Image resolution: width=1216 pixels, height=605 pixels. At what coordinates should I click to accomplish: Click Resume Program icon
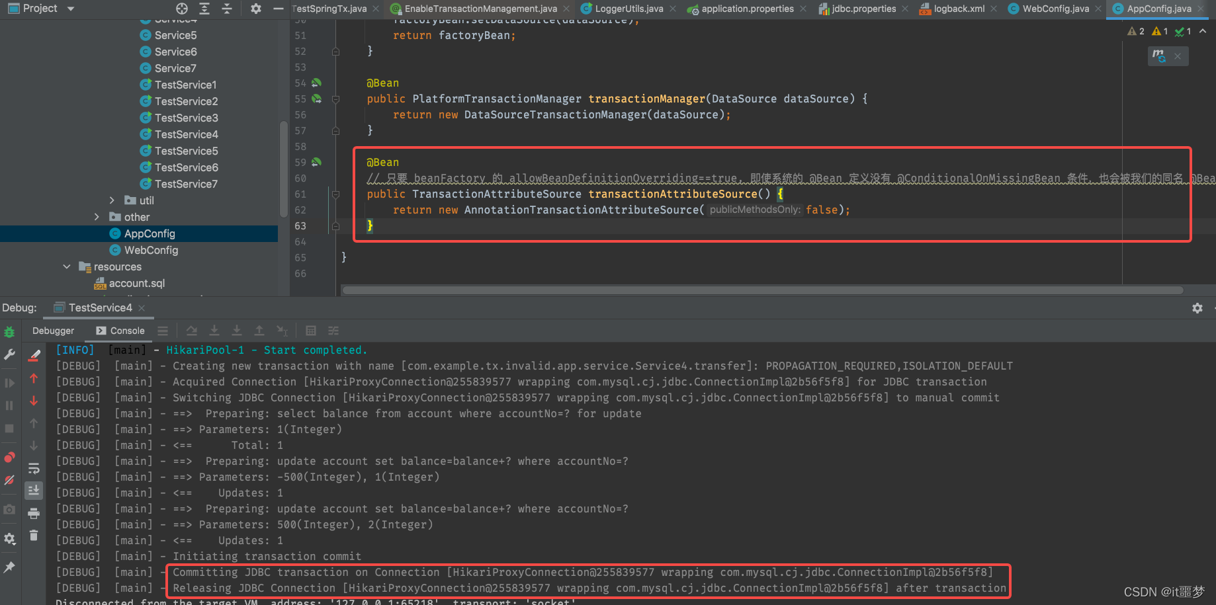click(9, 383)
